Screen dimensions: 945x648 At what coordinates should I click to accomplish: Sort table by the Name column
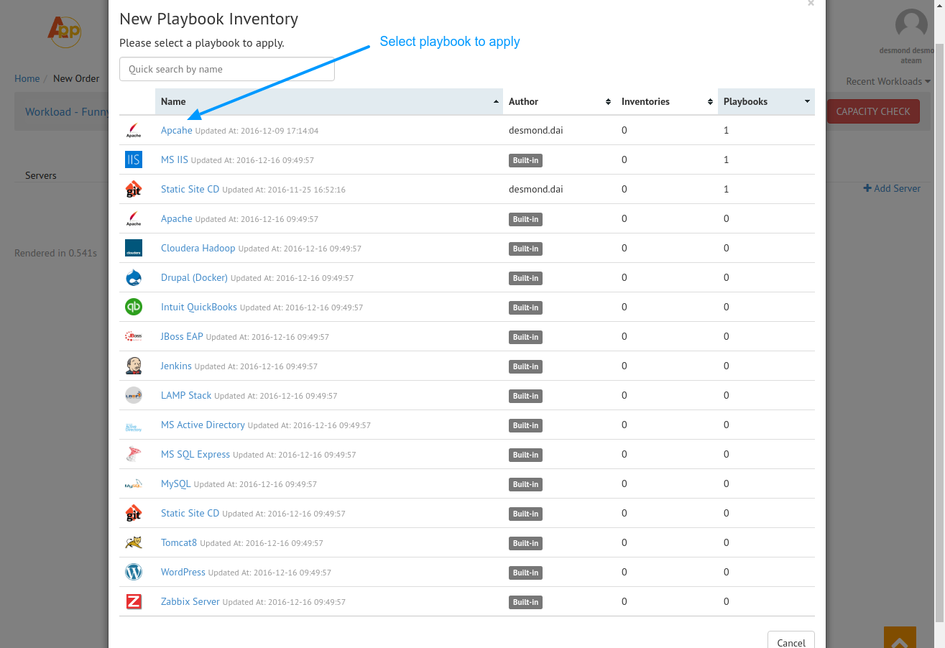[329, 101]
